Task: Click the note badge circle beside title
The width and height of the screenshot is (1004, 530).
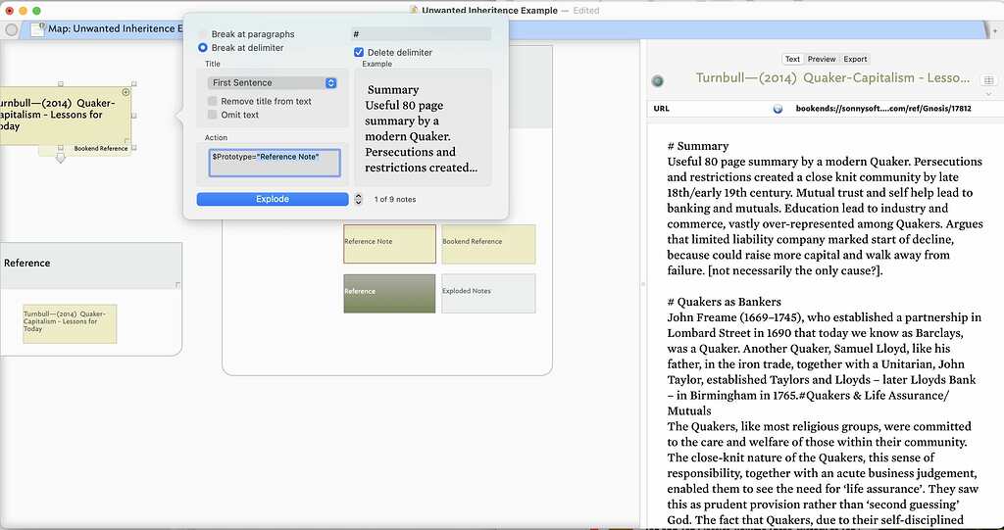Action: click(x=657, y=80)
